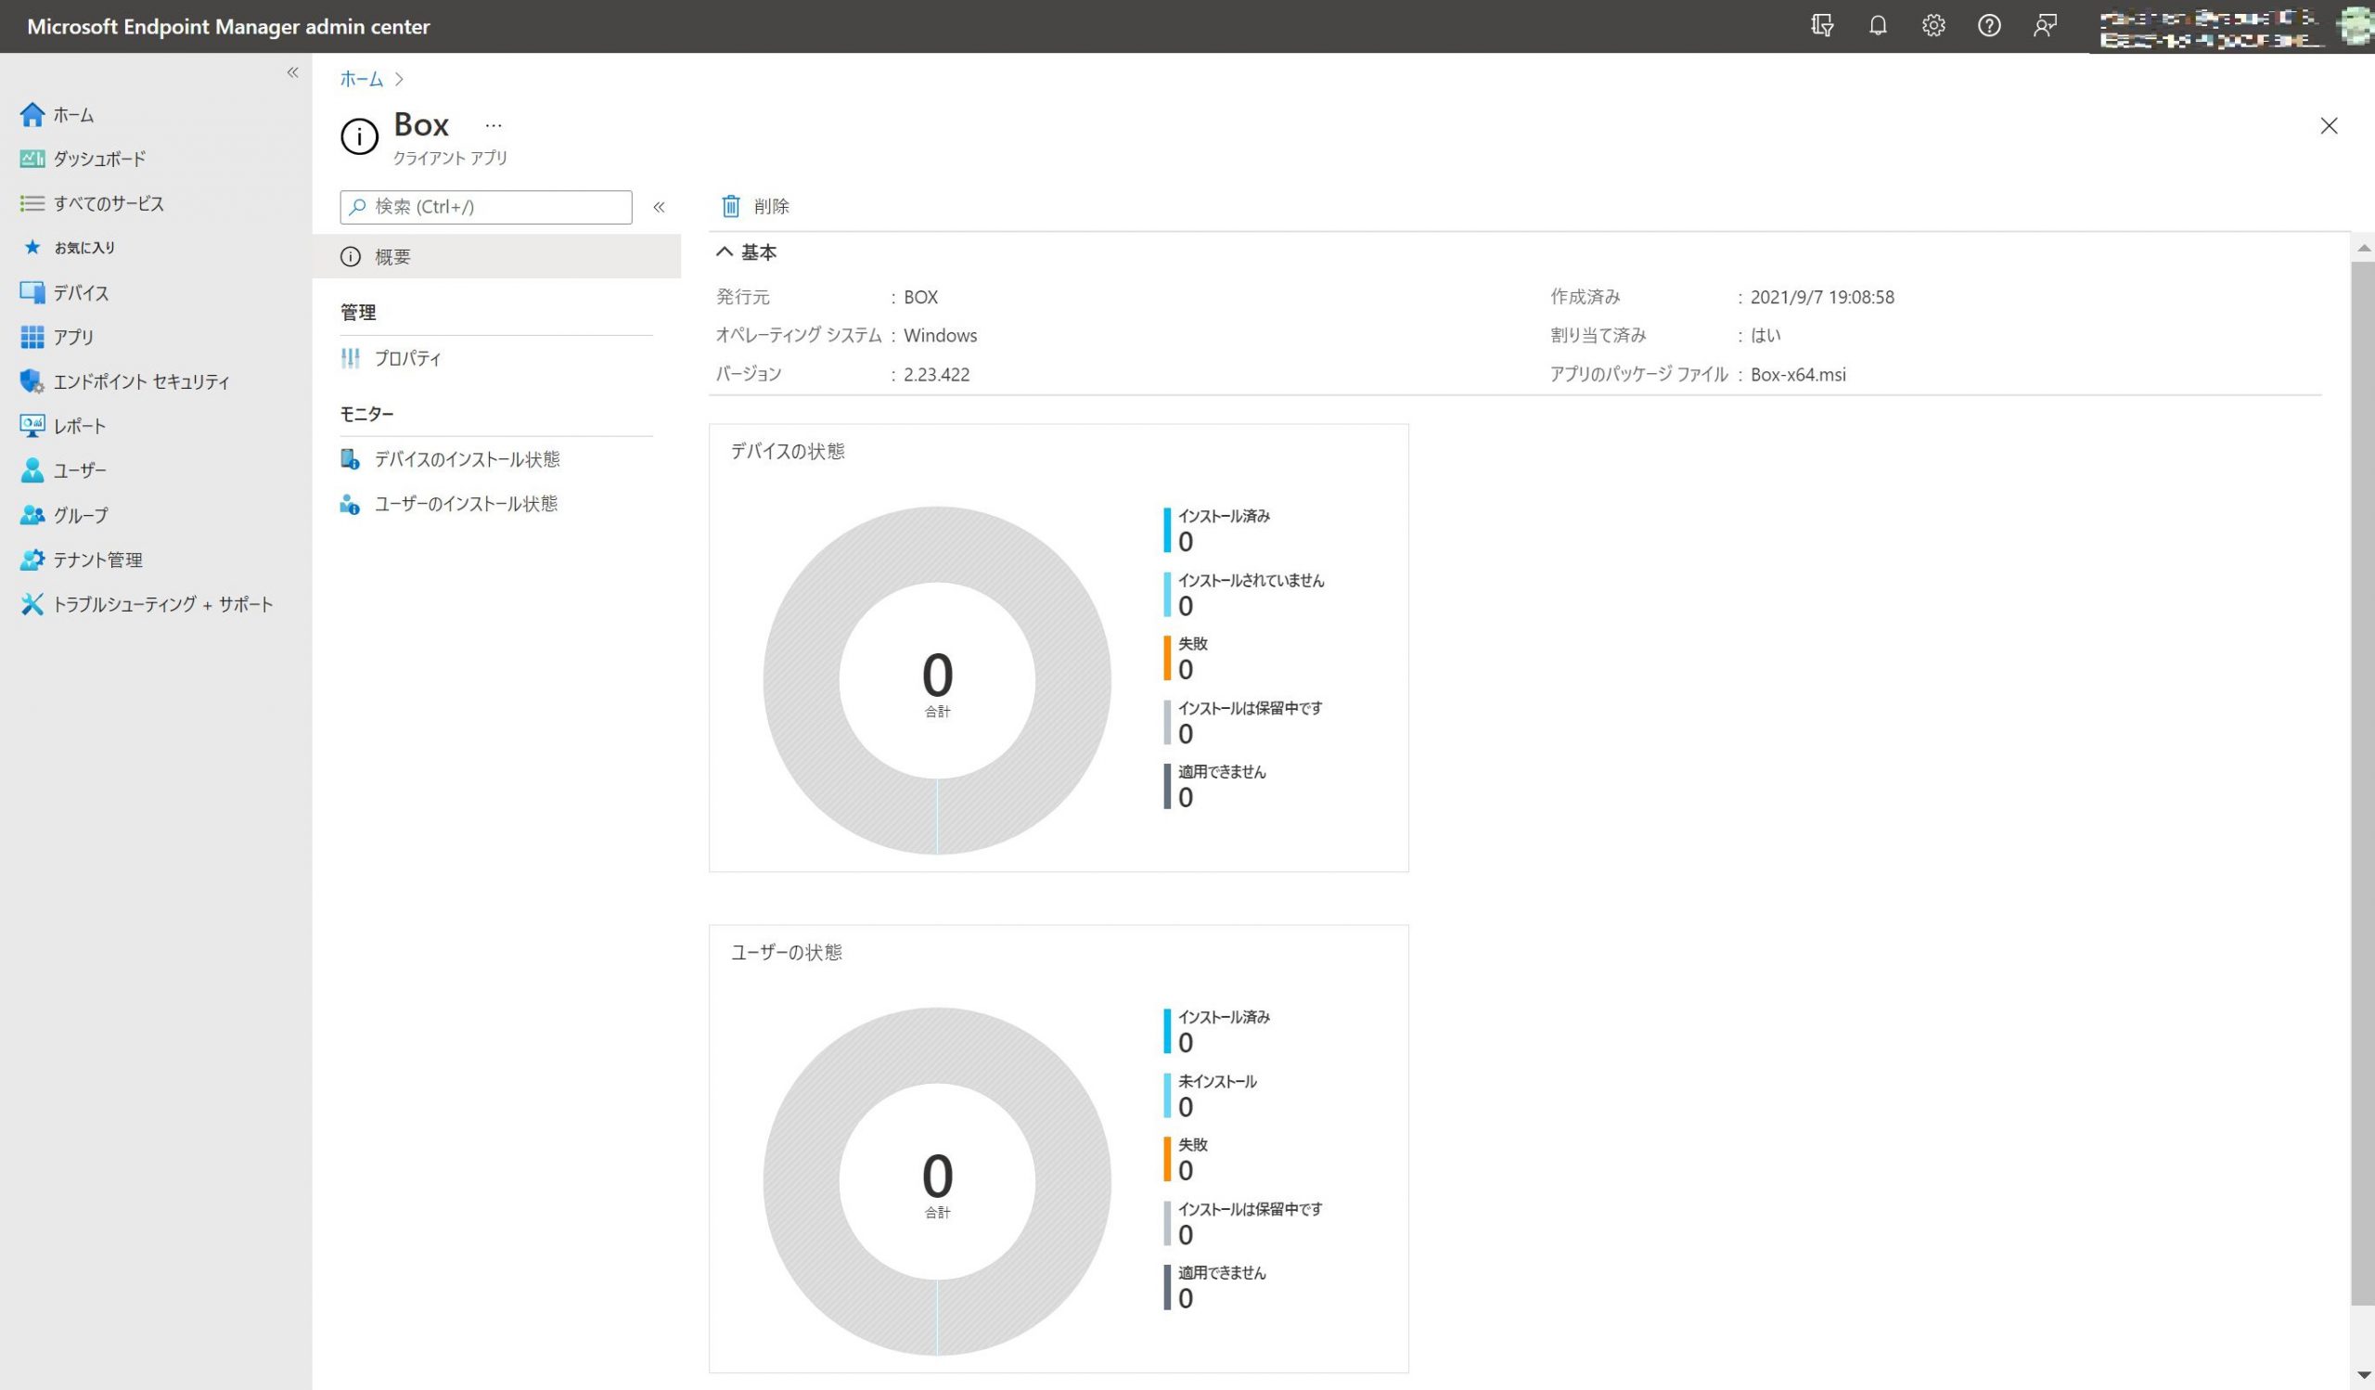Open the デバイス sidebar icon
The width and height of the screenshot is (2375, 1390).
tap(32, 293)
